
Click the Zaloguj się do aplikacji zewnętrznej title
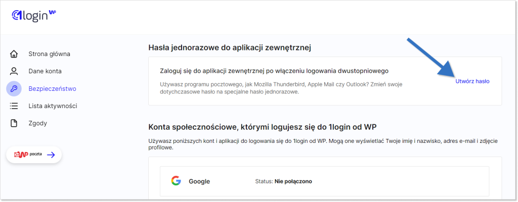click(274, 71)
